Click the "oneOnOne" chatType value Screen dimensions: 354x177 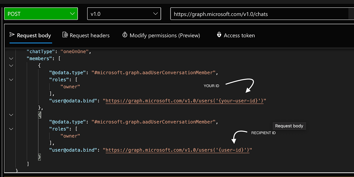click(x=74, y=51)
